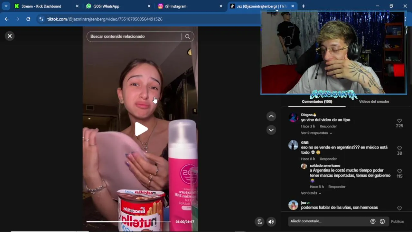Seek along the video progress bar
The image size is (412, 232).
click(x=129, y=222)
